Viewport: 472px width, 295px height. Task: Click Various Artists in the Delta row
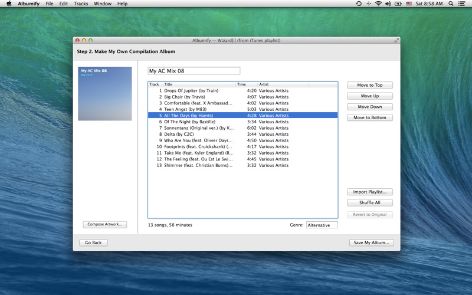[x=274, y=135]
